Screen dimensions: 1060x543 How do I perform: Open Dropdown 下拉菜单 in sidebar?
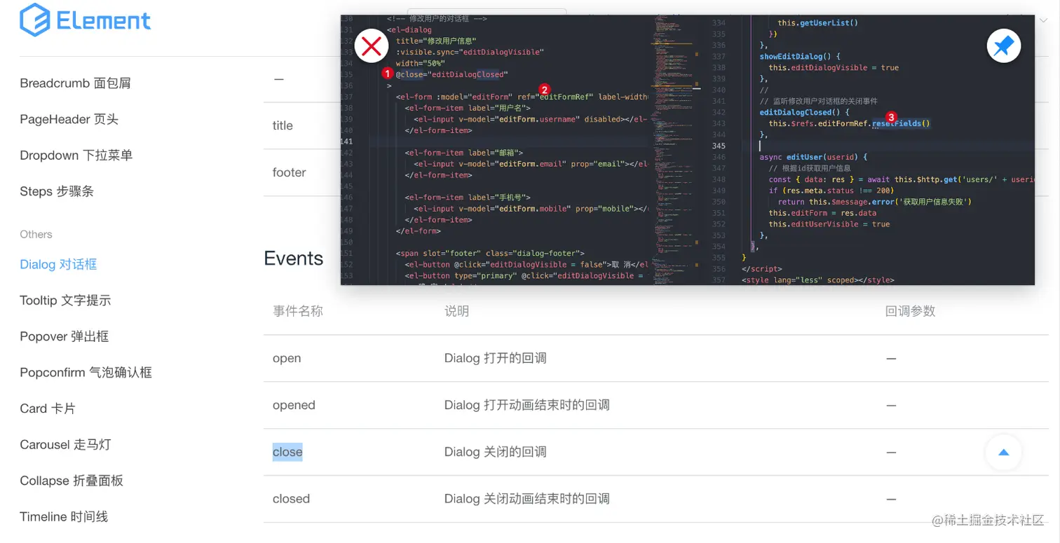click(x=76, y=156)
